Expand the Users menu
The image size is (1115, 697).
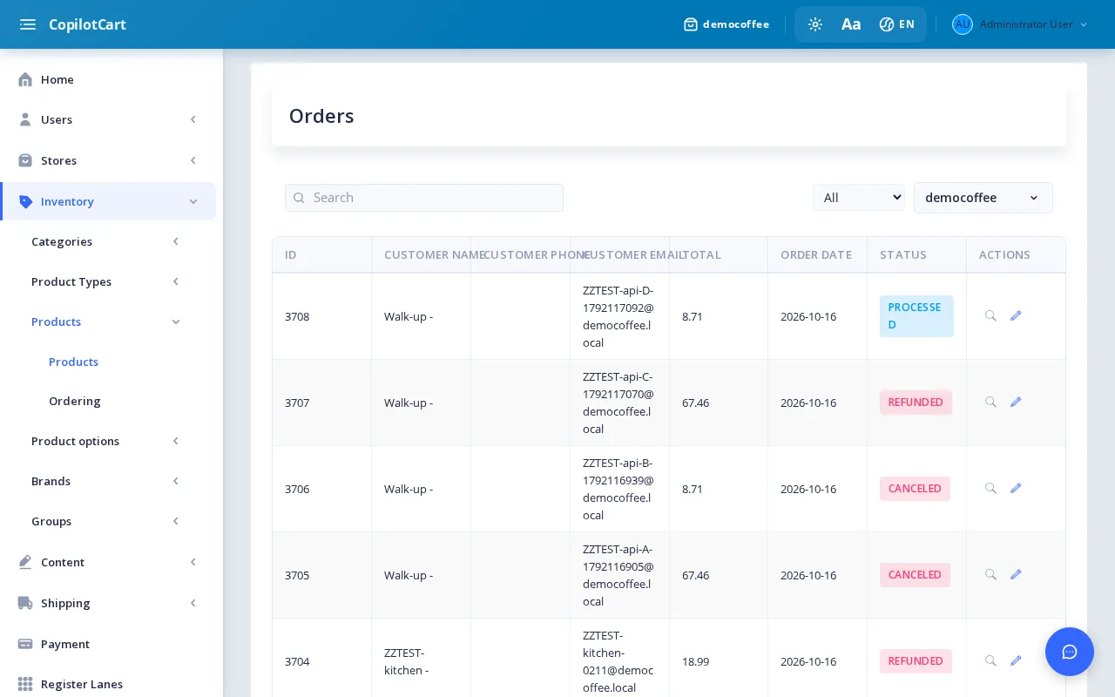[108, 119]
